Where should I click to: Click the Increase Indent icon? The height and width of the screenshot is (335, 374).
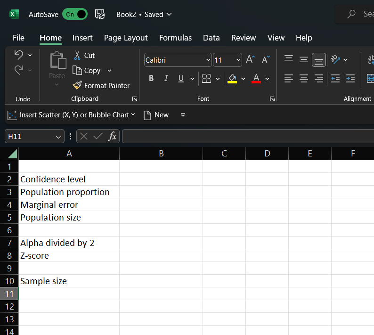click(350, 78)
